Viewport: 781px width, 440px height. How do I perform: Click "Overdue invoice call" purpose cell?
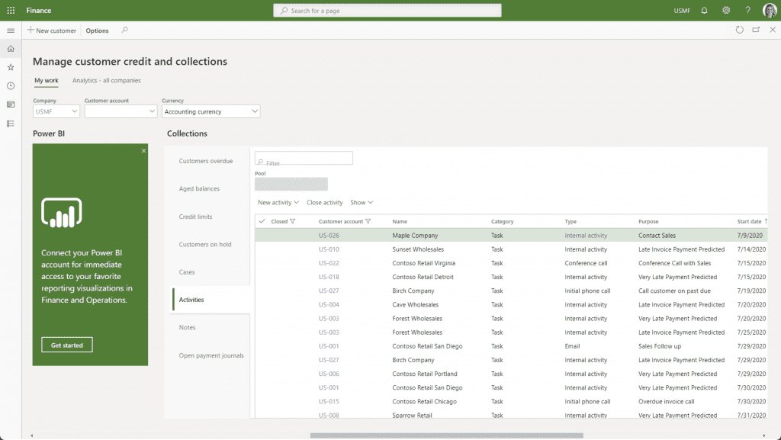pos(666,402)
